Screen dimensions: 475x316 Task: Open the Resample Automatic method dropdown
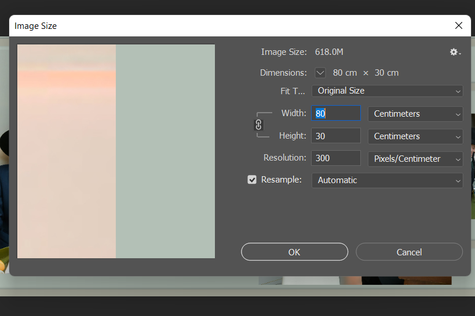(387, 180)
